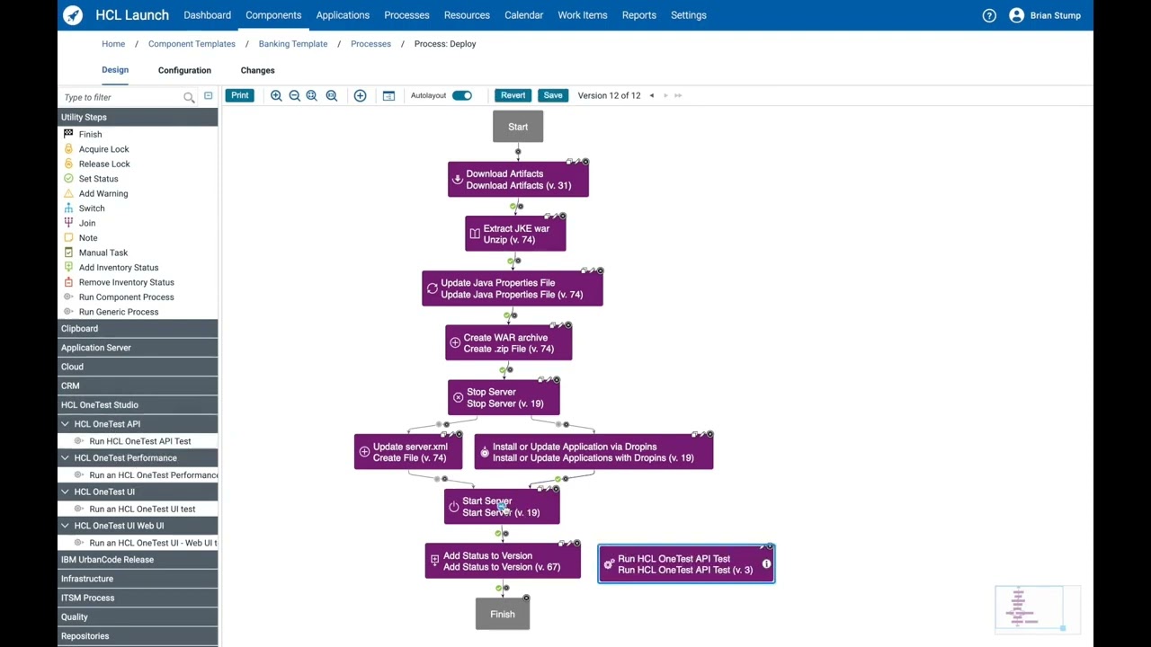The image size is (1151, 647).
Task: Select Run an HCL OneTest UI test palette item
Action: click(x=142, y=510)
